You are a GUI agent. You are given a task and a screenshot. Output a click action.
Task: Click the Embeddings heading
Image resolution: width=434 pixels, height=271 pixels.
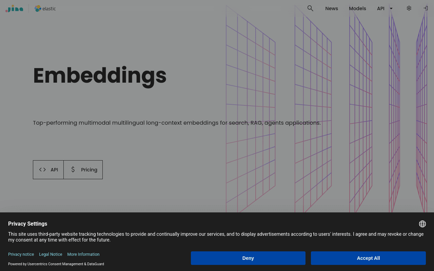click(100, 76)
